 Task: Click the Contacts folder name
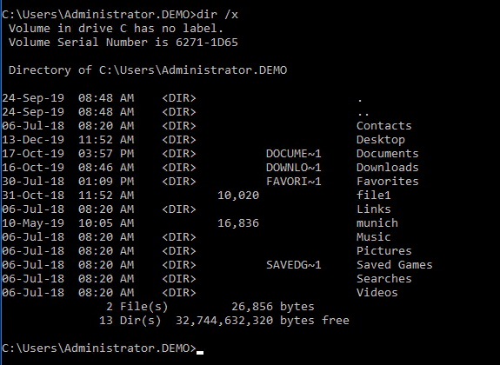tap(384, 126)
